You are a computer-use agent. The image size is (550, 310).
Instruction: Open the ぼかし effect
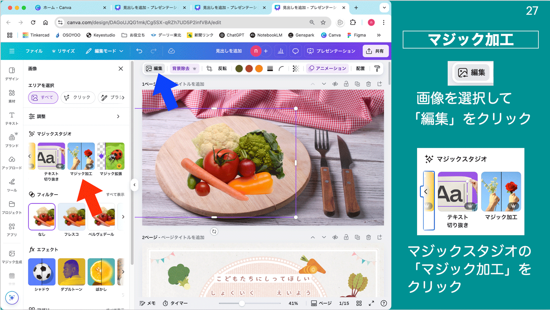pyautogui.click(x=101, y=272)
